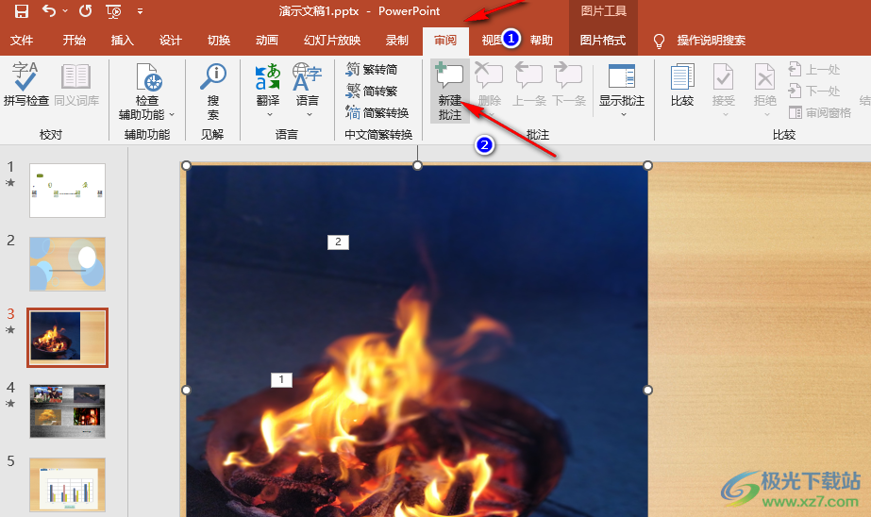Screen dimensions: 871x517
Task: Click the 拒绝 reject change icon
Action: click(x=765, y=76)
